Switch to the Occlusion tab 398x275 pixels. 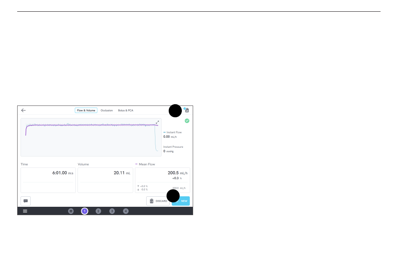(x=106, y=111)
